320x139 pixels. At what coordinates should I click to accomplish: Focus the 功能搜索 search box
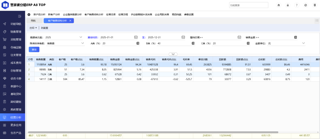click(249, 5)
